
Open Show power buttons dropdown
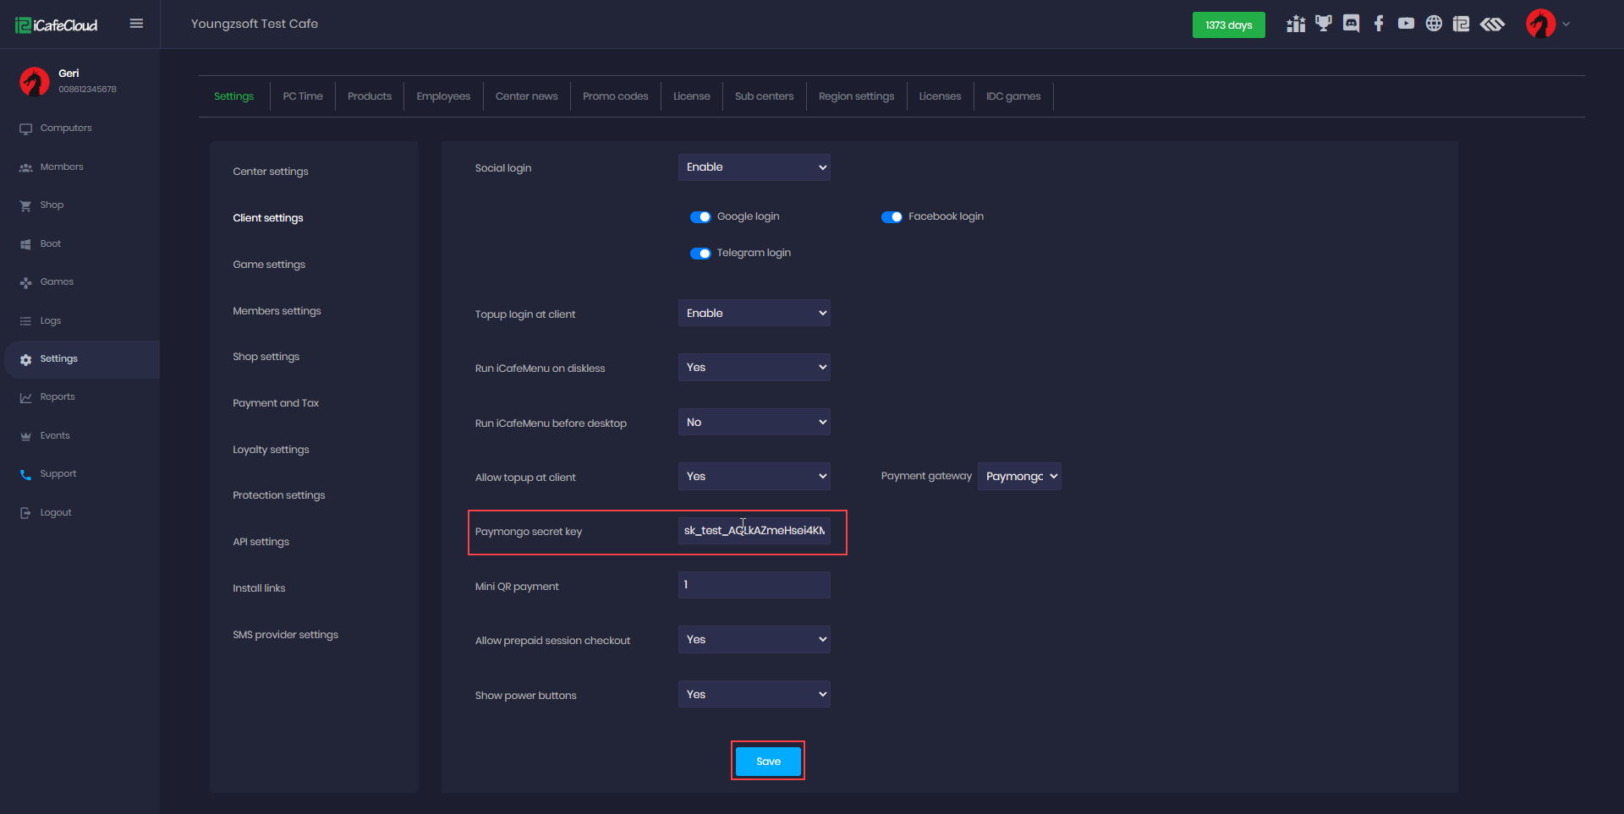tap(754, 695)
